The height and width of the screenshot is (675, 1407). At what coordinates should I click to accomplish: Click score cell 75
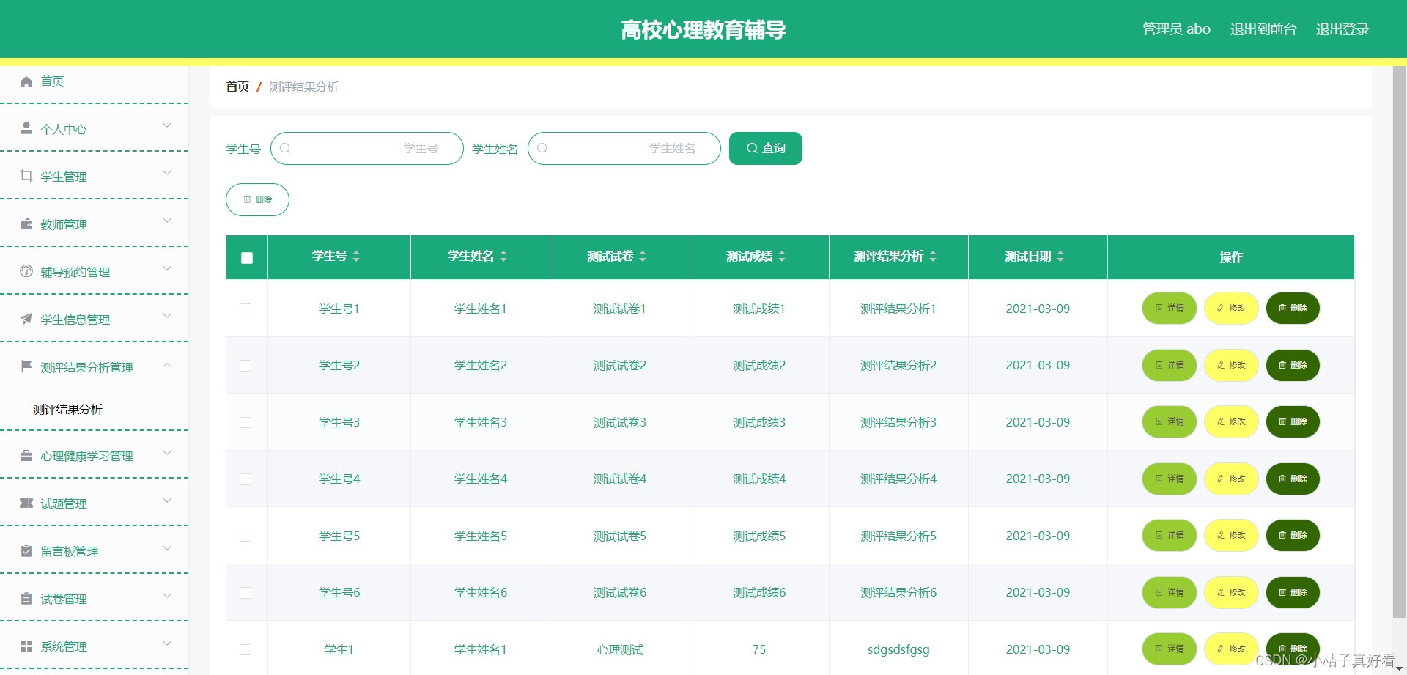click(759, 649)
